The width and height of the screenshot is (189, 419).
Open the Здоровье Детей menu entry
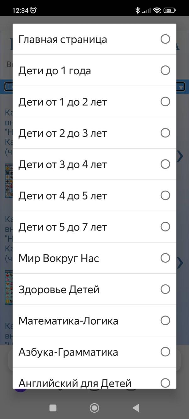coord(94,289)
